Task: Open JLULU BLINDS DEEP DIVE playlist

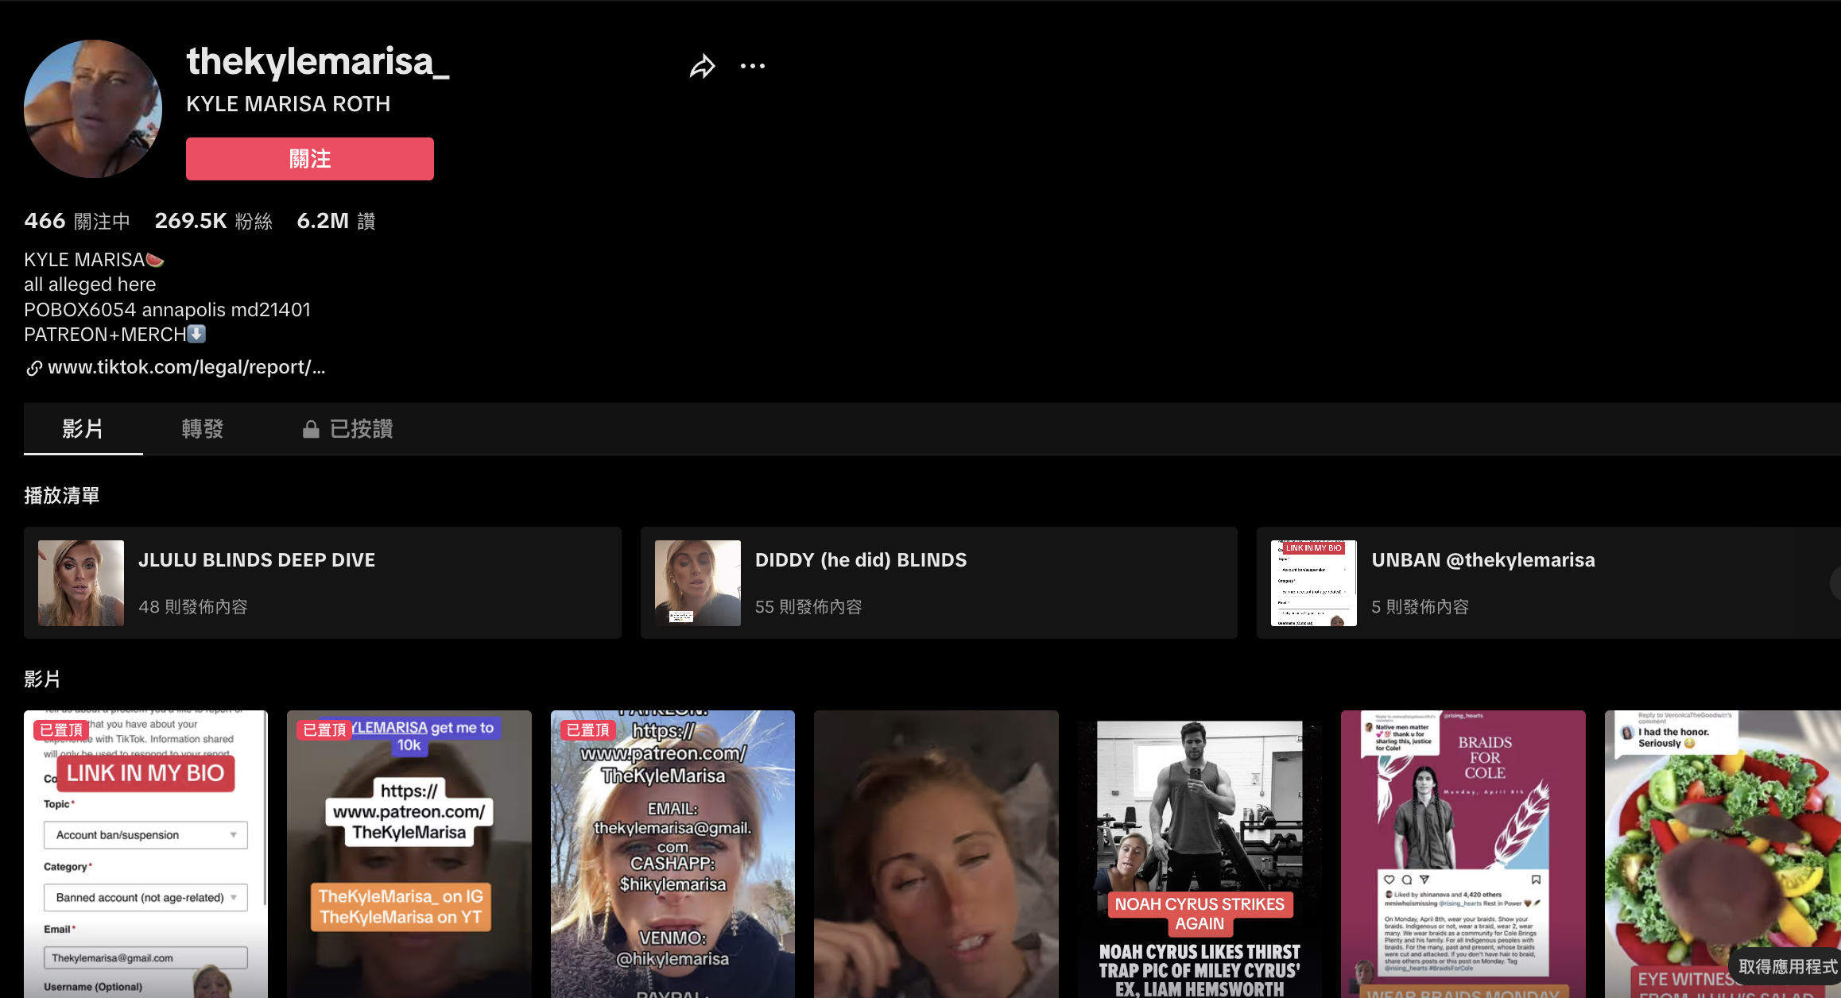Action: [x=323, y=582]
